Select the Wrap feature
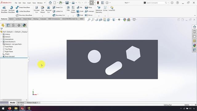197x111 pixels. 88,7
